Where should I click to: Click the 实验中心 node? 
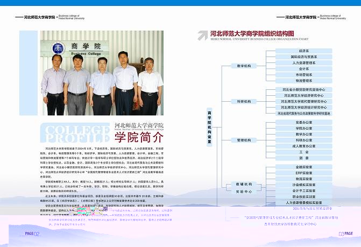point(244,192)
